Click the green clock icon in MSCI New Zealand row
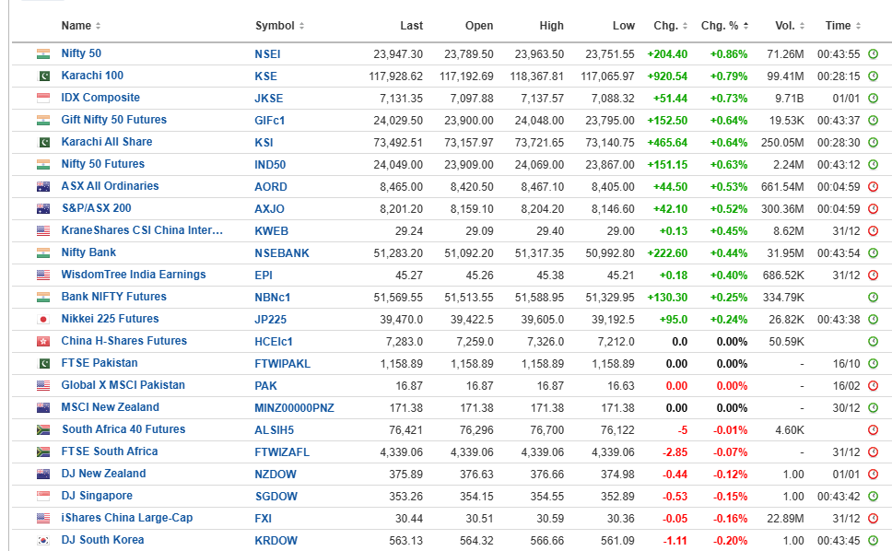Screen dimensions: 892x551 point(874,407)
